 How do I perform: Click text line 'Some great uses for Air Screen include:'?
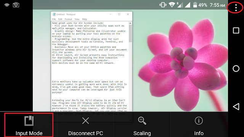(x=78, y=23)
